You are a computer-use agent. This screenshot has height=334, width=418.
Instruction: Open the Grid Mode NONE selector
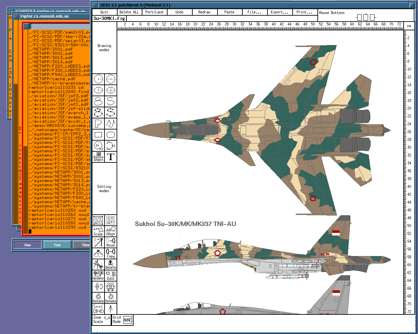click(127, 320)
